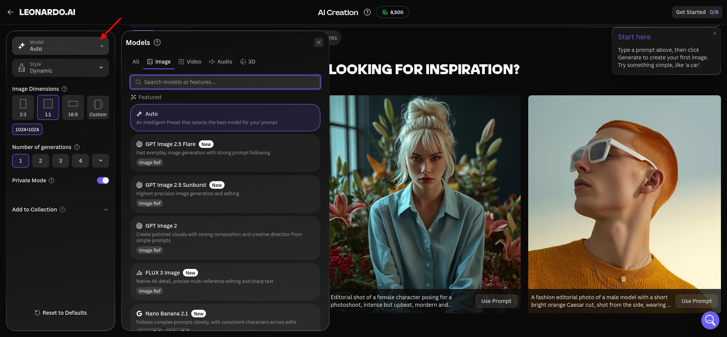Screen dimensions: 727x337
Task: Select the 16:9 aspect ratio option
Action: pos(73,107)
